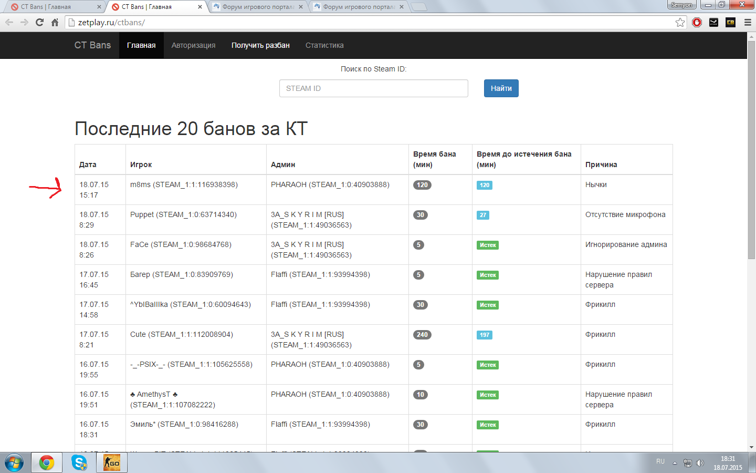
Task: Open the Windows Start menu
Action: point(14,462)
